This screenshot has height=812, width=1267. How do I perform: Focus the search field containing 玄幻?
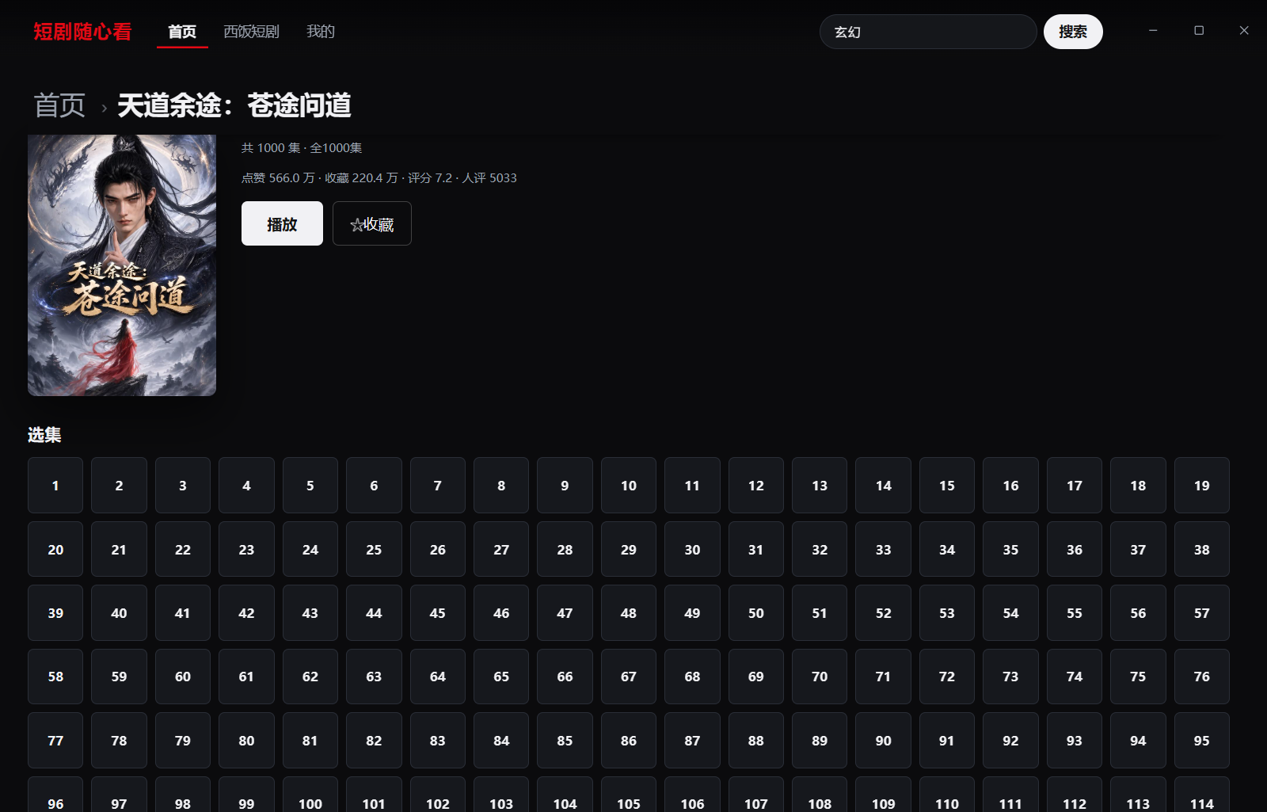(x=928, y=32)
